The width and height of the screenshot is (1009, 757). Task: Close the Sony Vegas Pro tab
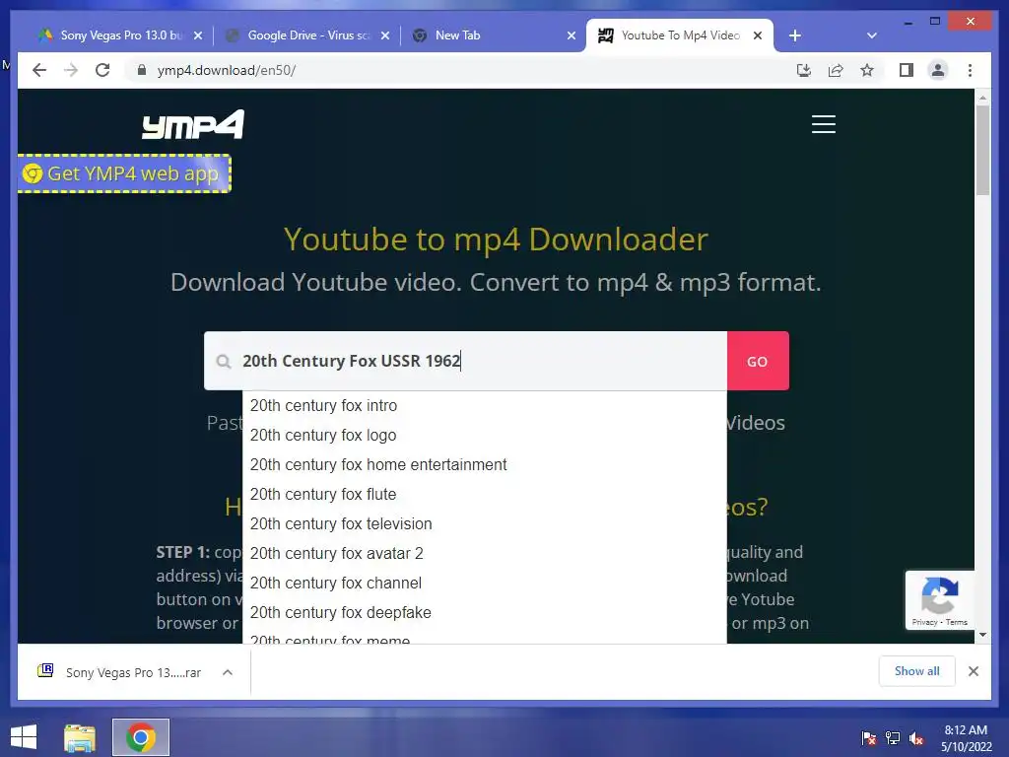(x=198, y=35)
